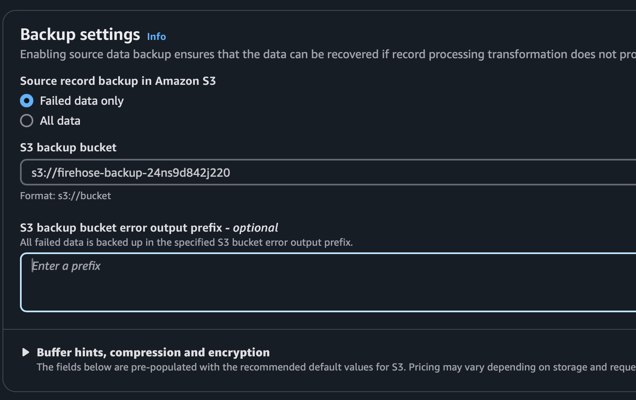Click the 'S3 backup bucket error output prefix' label

click(x=121, y=227)
